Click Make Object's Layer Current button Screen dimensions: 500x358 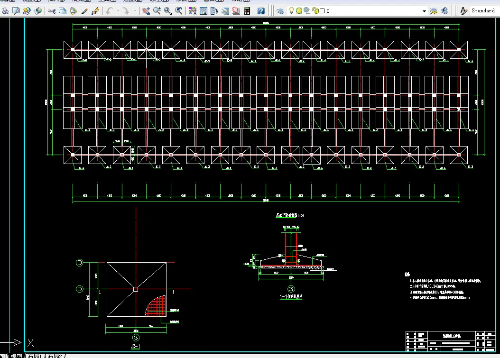pos(434,11)
